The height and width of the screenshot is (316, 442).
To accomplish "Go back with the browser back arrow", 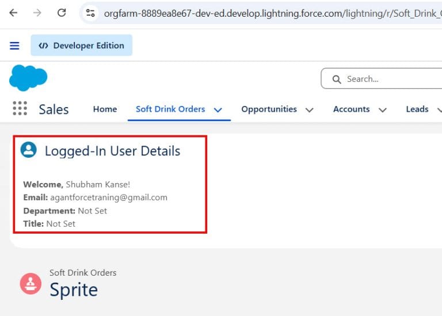I will (13, 13).
